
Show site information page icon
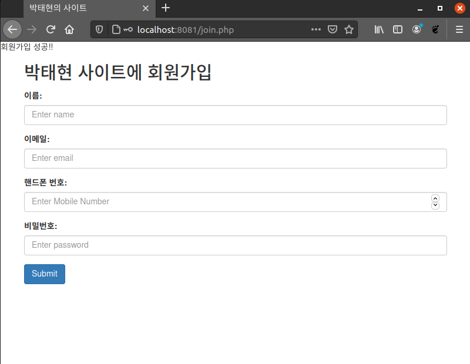(x=116, y=29)
